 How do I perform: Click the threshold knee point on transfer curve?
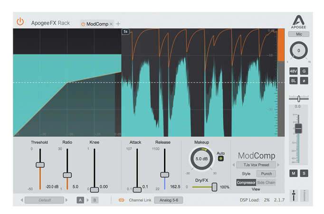(x=67, y=83)
